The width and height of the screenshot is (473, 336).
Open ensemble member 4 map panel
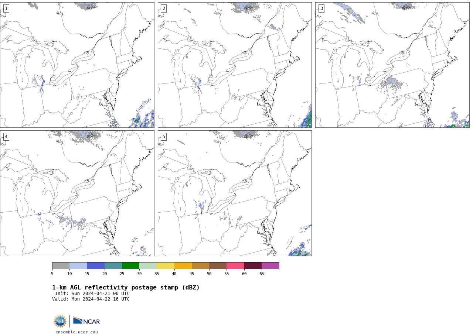click(77, 193)
